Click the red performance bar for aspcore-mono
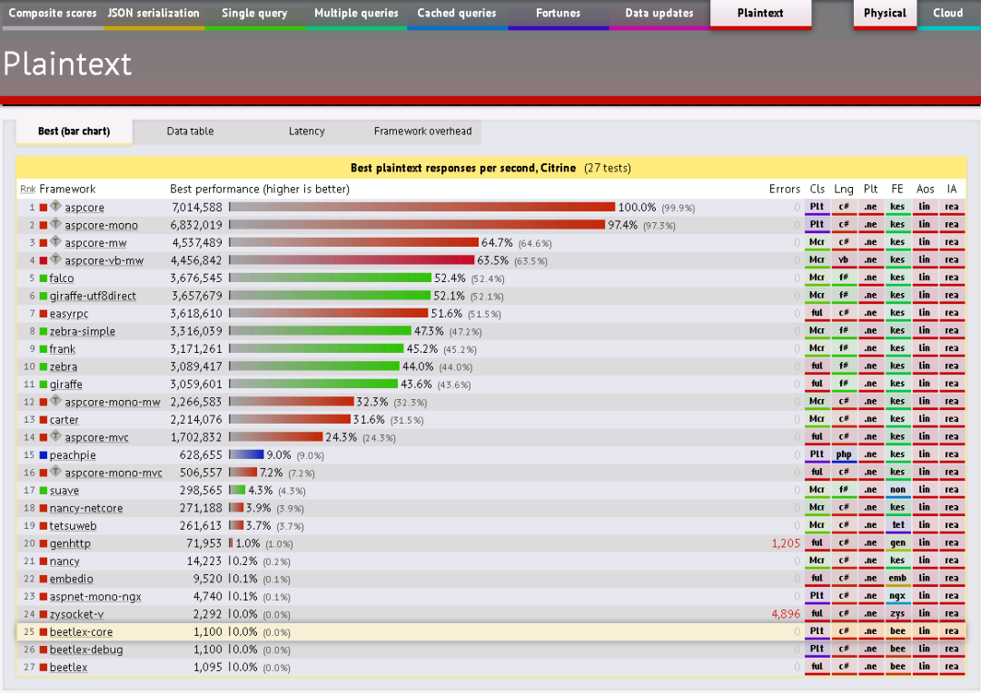 (x=417, y=225)
